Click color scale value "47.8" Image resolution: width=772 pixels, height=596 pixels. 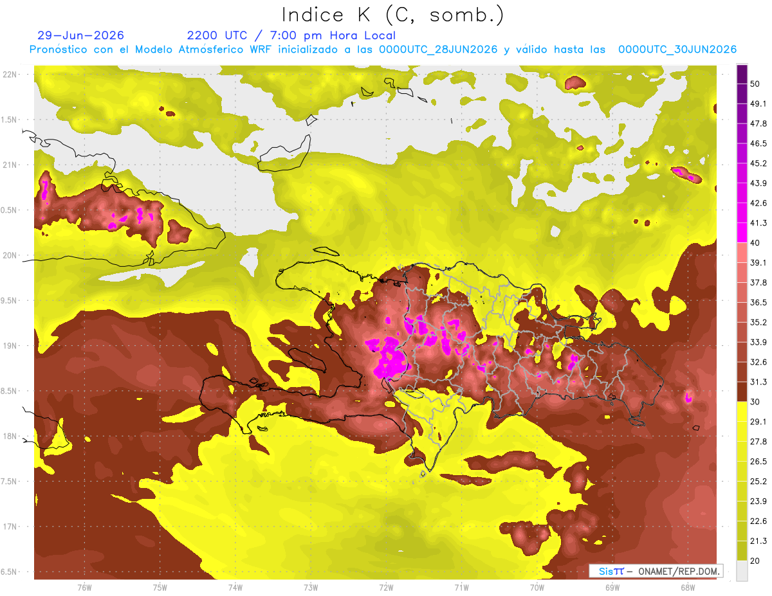coord(758,123)
